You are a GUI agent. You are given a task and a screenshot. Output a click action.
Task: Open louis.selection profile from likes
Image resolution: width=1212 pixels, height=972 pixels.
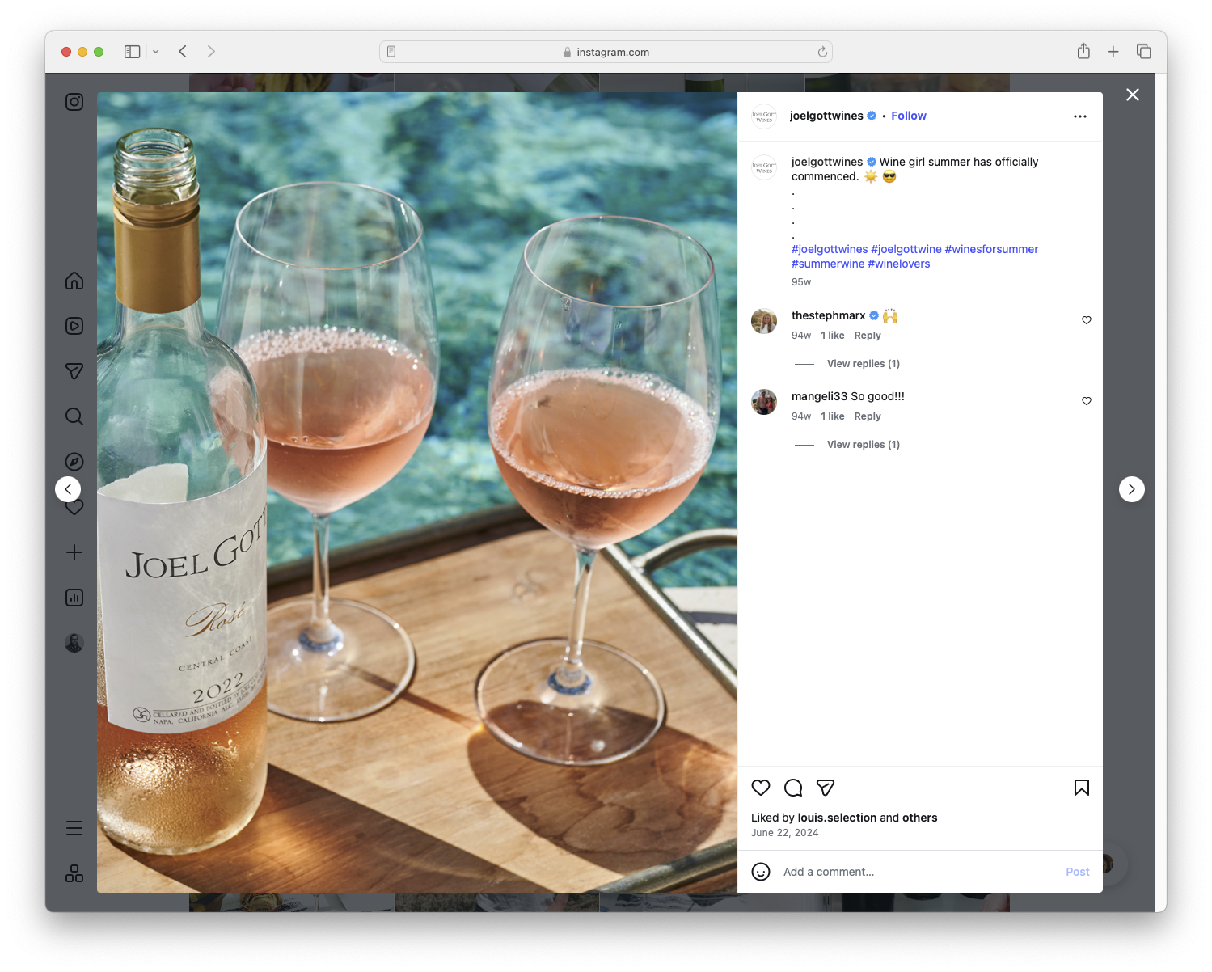[x=837, y=818]
